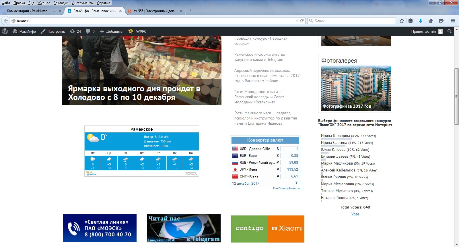459x247 pixels.
Task: Open the Закладки menu
Action: point(61,3)
